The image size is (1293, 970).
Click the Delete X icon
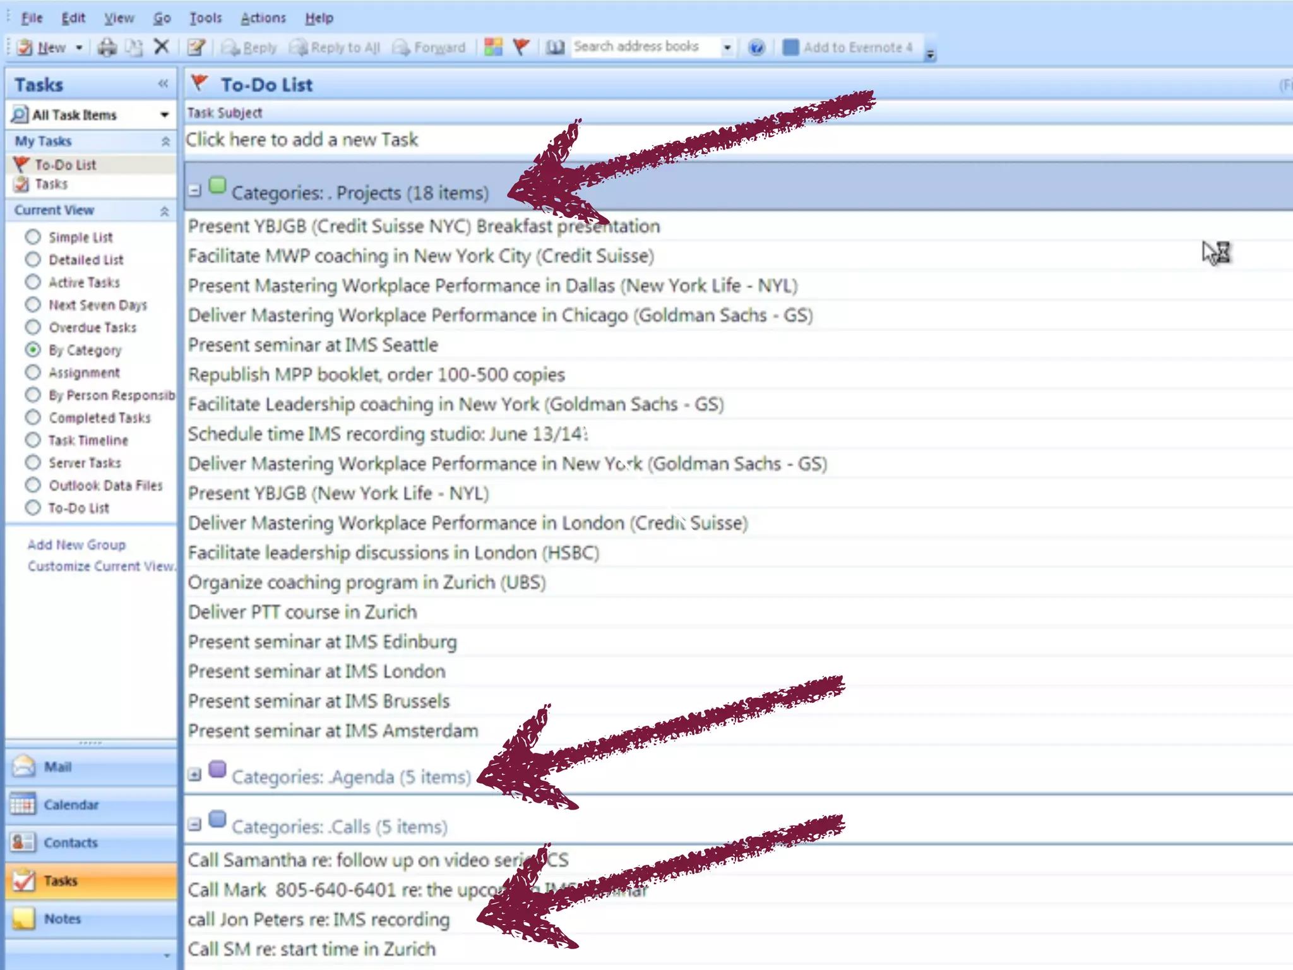click(162, 47)
